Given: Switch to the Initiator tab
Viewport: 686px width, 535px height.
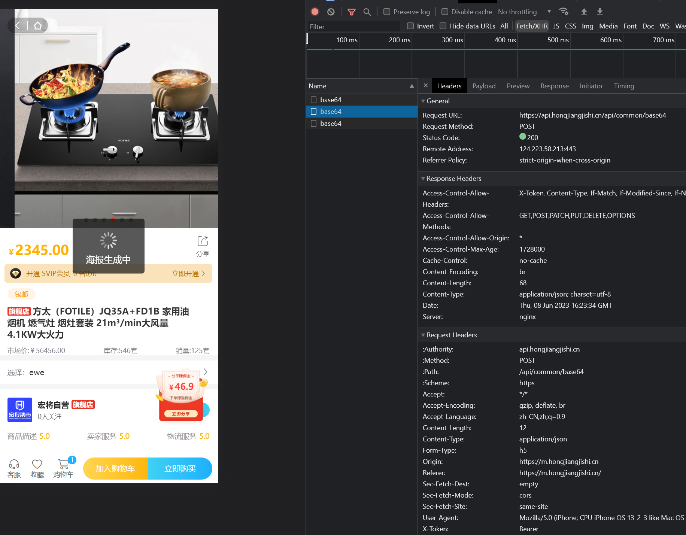Looking at the screenshot, I should [x=591, y=86].
